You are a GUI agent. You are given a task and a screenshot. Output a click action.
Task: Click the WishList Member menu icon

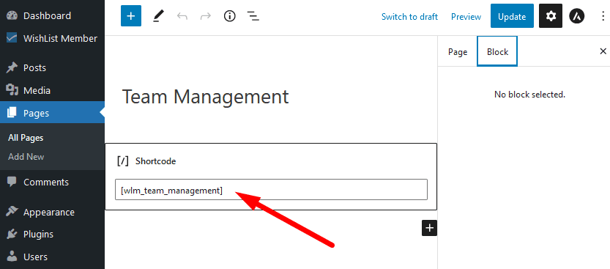[12, 39]
